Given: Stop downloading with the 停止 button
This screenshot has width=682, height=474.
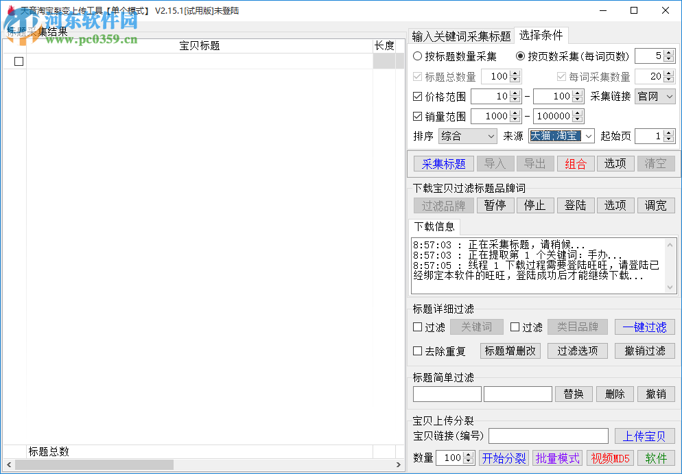Looking at the screenshot, I should click(535, 205).
